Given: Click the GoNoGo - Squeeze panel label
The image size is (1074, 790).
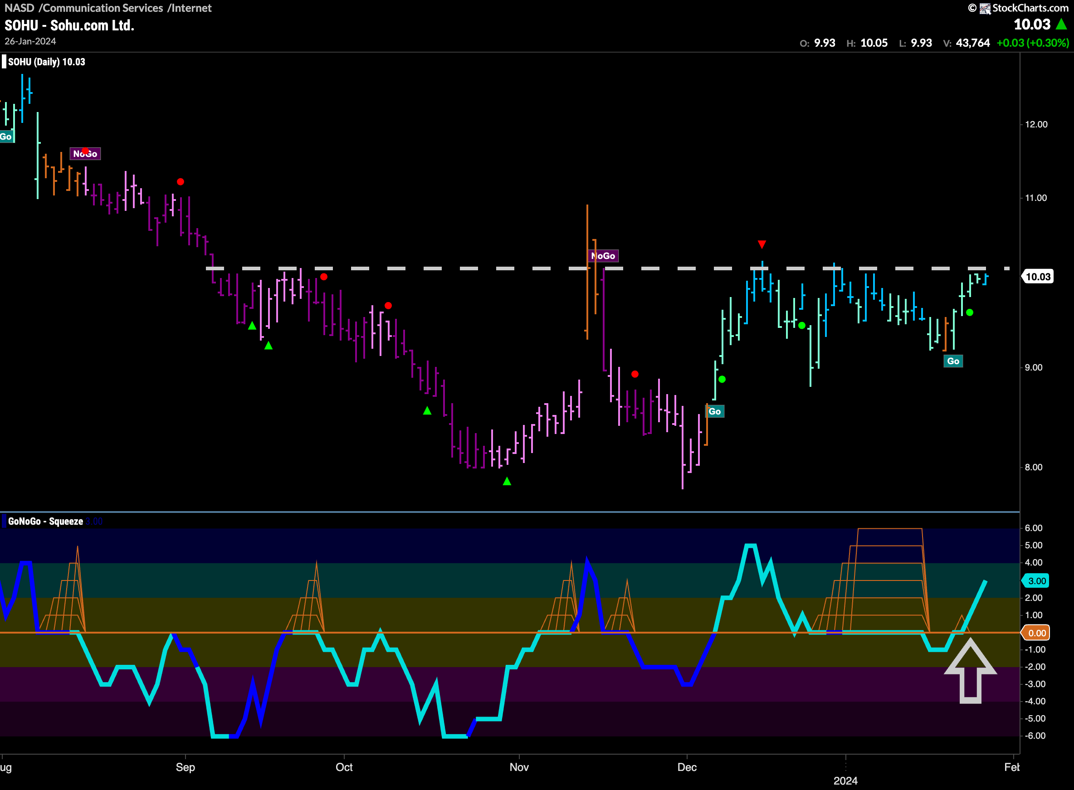Looking at the screenshot, I should (45, 521).
